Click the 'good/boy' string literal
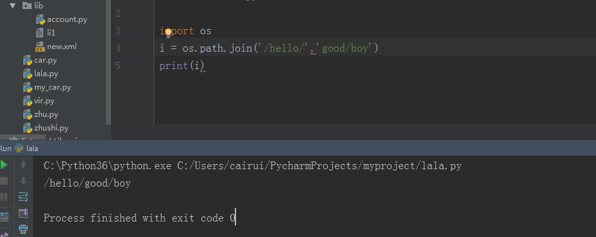Viewport: 596px width, 237px height. [345, 48]
